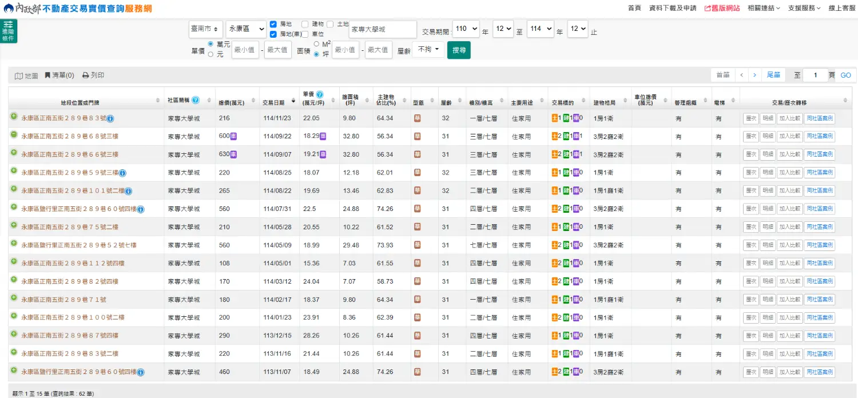858x398 pixels.
Task: Click the 家專大學城 community name input field
Action: tap(383, 29)
